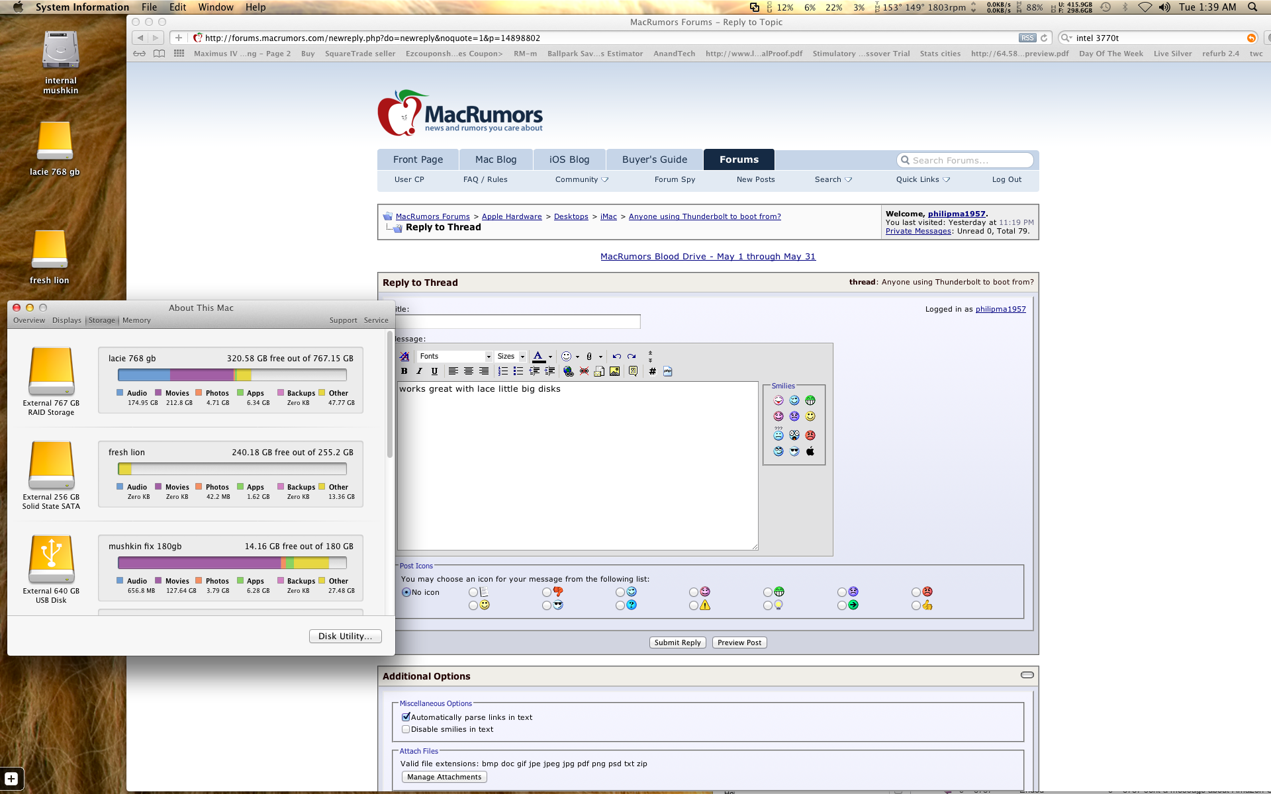Insert the Apple logo smilie
1271x794 pixels.
[810, 451]
